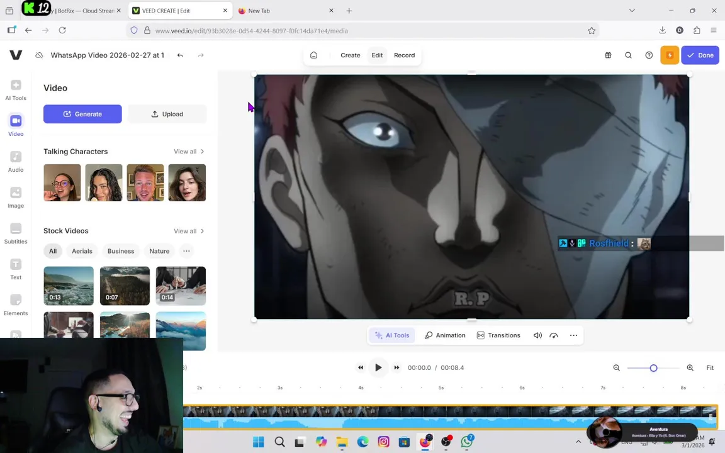Viewport: 725px width, 453px height.
Task: Go back in browser history
Action: (28, 30)
